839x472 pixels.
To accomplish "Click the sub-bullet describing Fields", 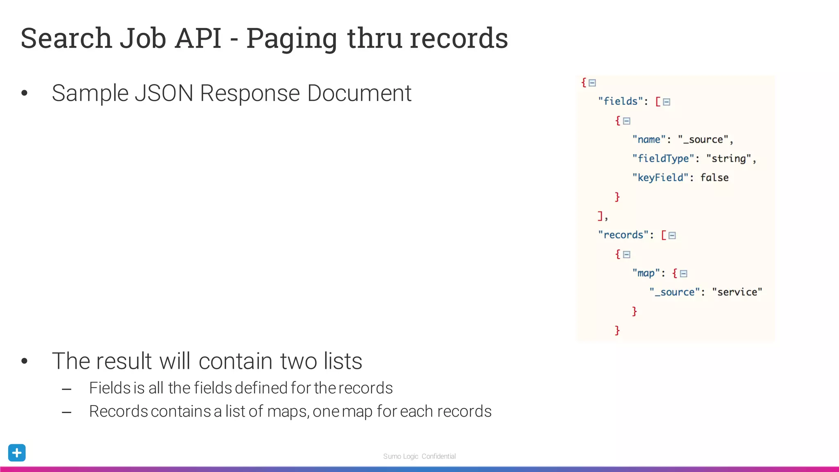I will coord(240,388).
